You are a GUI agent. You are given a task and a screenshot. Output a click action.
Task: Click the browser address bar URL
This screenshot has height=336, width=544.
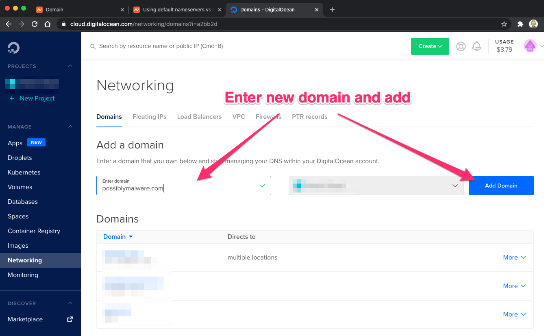point(144,24)
